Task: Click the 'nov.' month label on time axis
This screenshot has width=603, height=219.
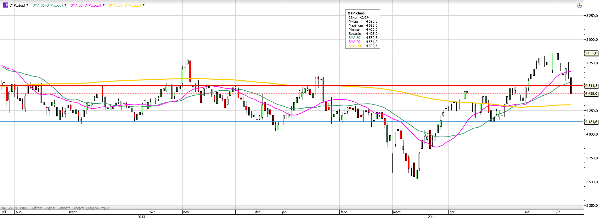Action: coord(187,212)
